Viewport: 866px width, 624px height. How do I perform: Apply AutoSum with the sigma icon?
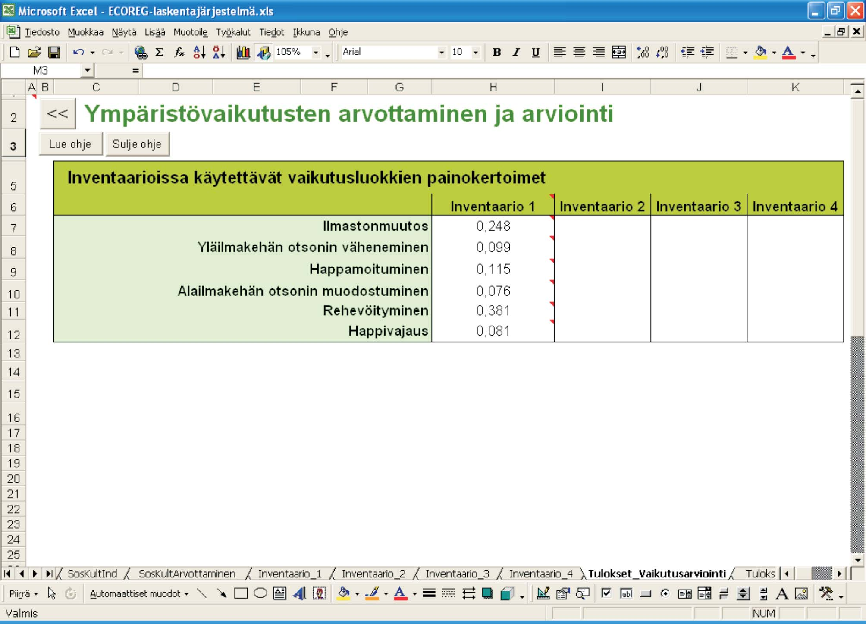pos(160,52)
